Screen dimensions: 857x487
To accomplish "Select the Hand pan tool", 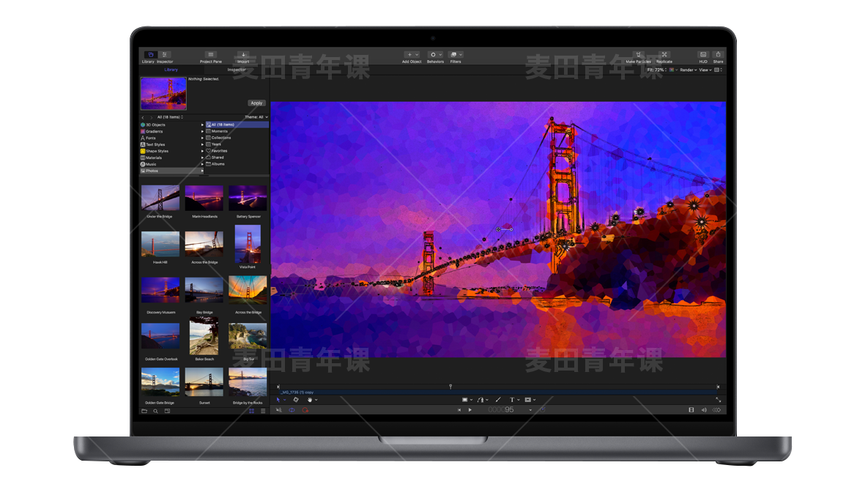I will point(310,400).
